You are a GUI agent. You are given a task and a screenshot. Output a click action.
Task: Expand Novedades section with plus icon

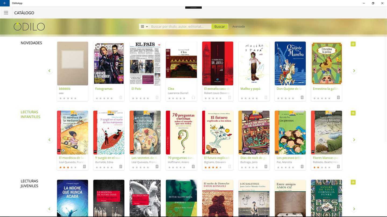click(353, 44)
